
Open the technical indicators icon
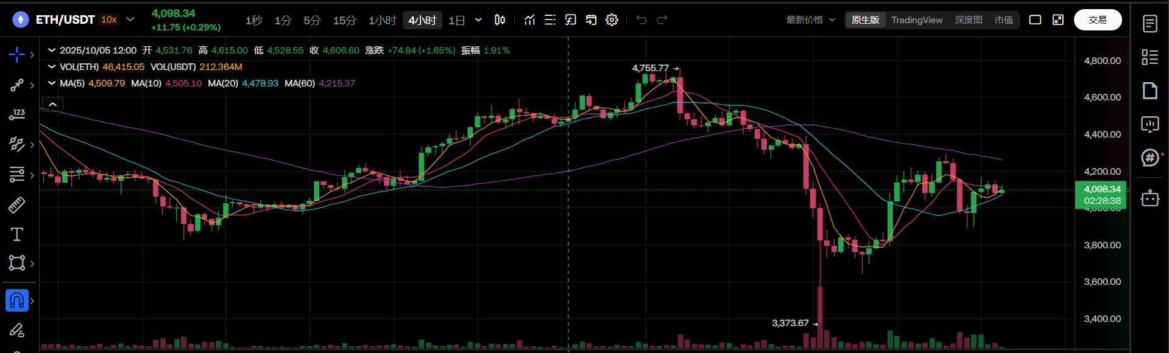point(529,20)
